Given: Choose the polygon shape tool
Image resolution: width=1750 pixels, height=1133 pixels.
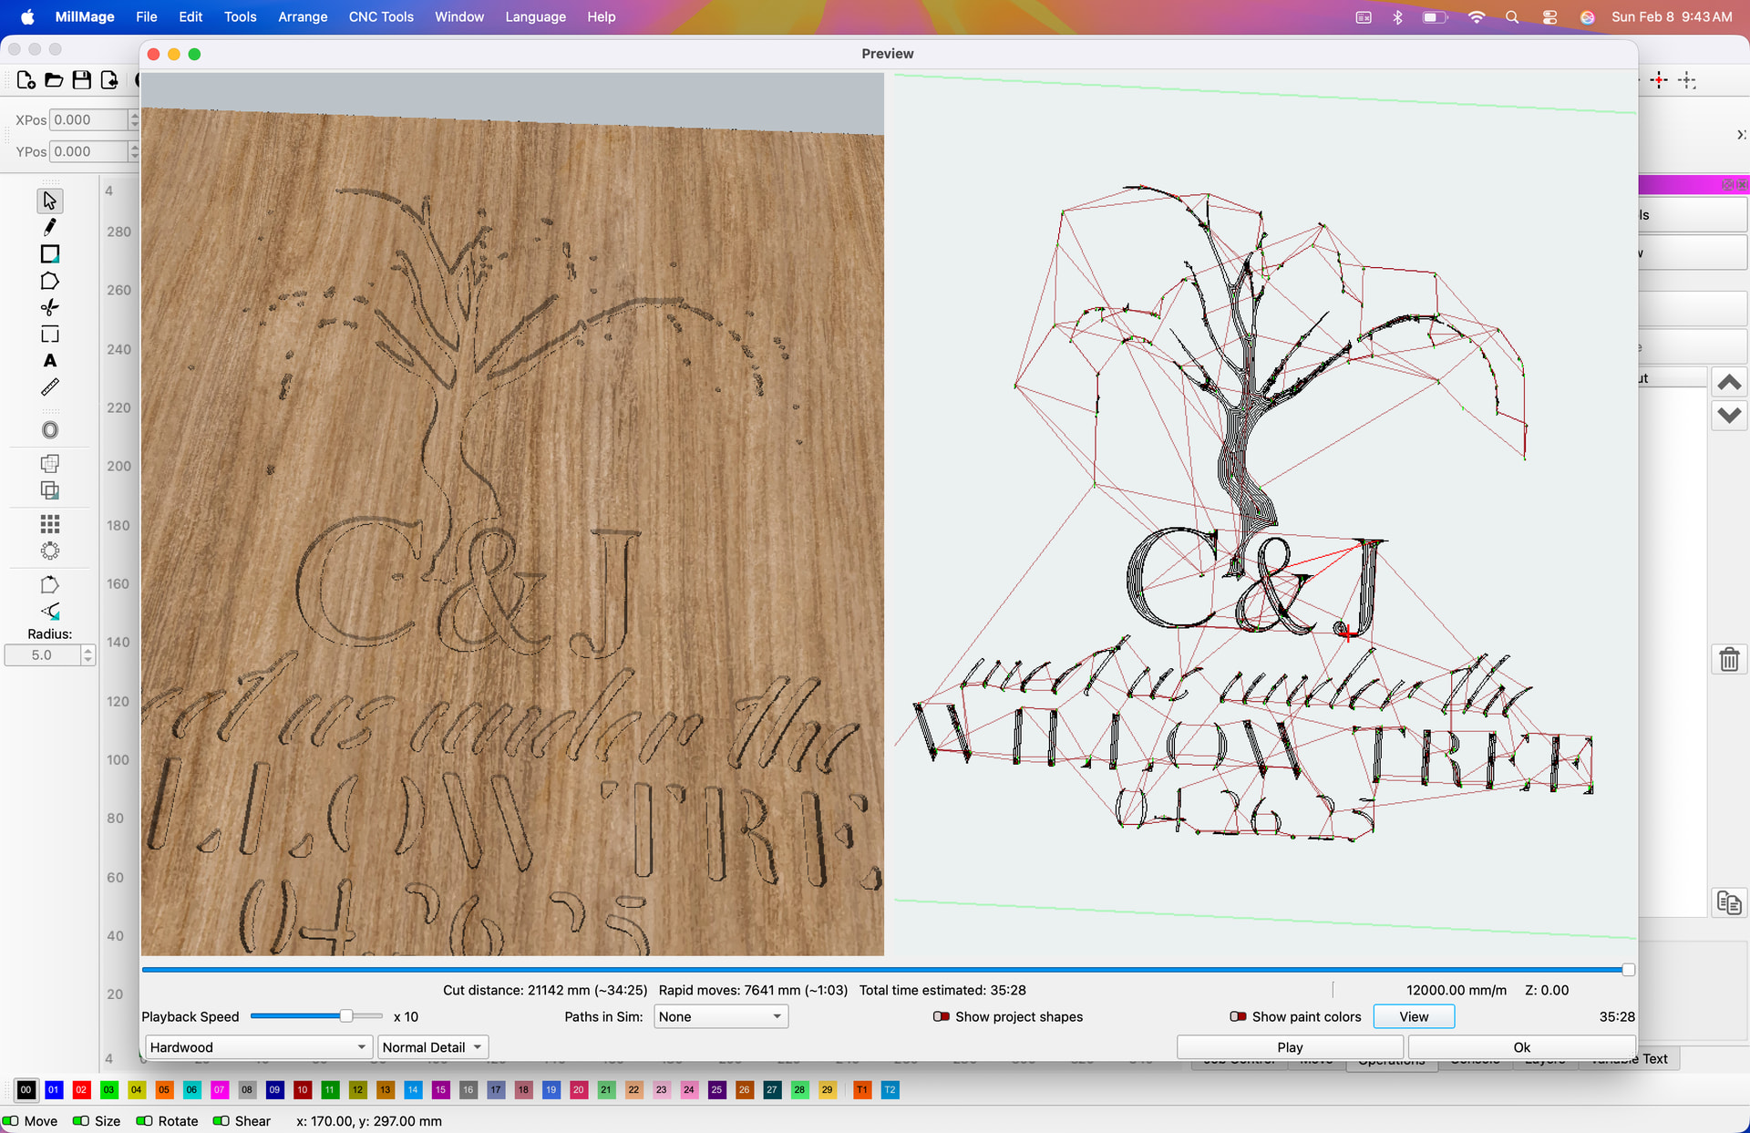Looking at the screenshot, I should [x=50, y=281].
